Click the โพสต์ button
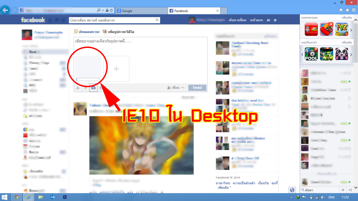Image resolution: width=358 pixels, height=201 pixels. 197,88
